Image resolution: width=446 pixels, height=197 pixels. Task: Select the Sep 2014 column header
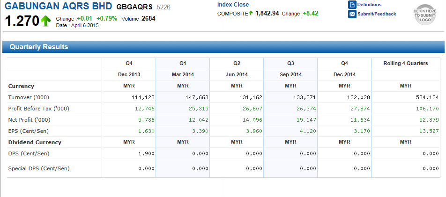(290, 75)
